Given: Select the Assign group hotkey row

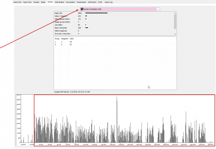Looking at the screenshot, I should (x=114, y=22).
